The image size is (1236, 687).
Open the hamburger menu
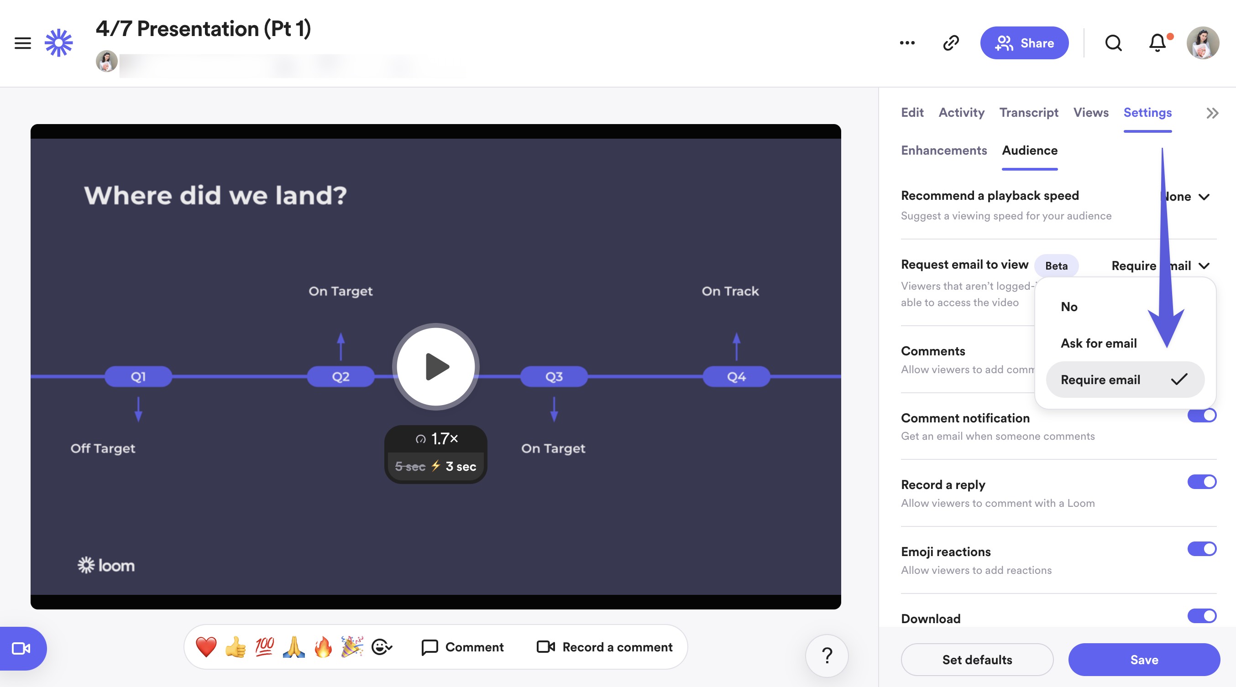click(22, 43)
